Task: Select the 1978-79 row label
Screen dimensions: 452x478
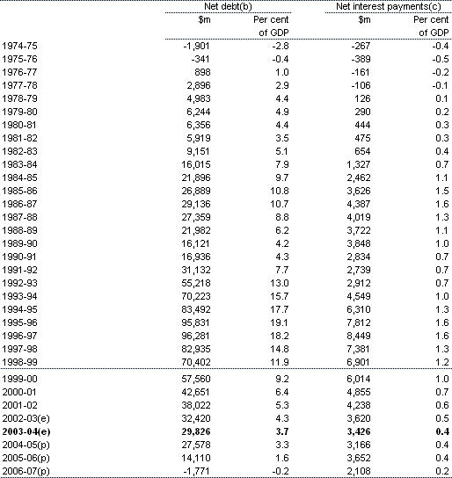Action: 19,98
